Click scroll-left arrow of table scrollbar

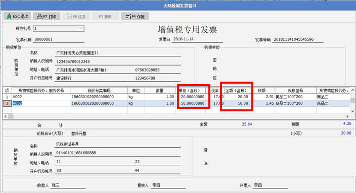(6, 116)
